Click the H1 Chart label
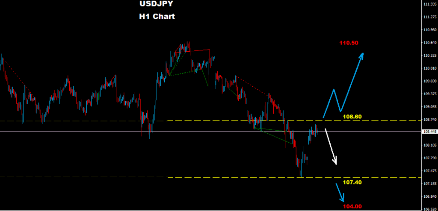This screenshot has width=438, height=211. coord(157,17)
